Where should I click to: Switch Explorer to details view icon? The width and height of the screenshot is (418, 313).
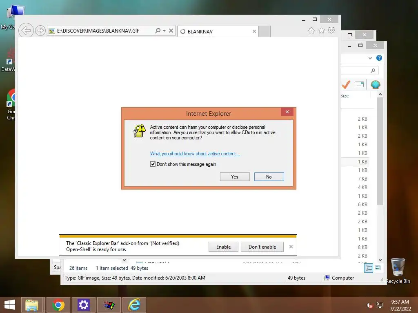coord(369,268)
